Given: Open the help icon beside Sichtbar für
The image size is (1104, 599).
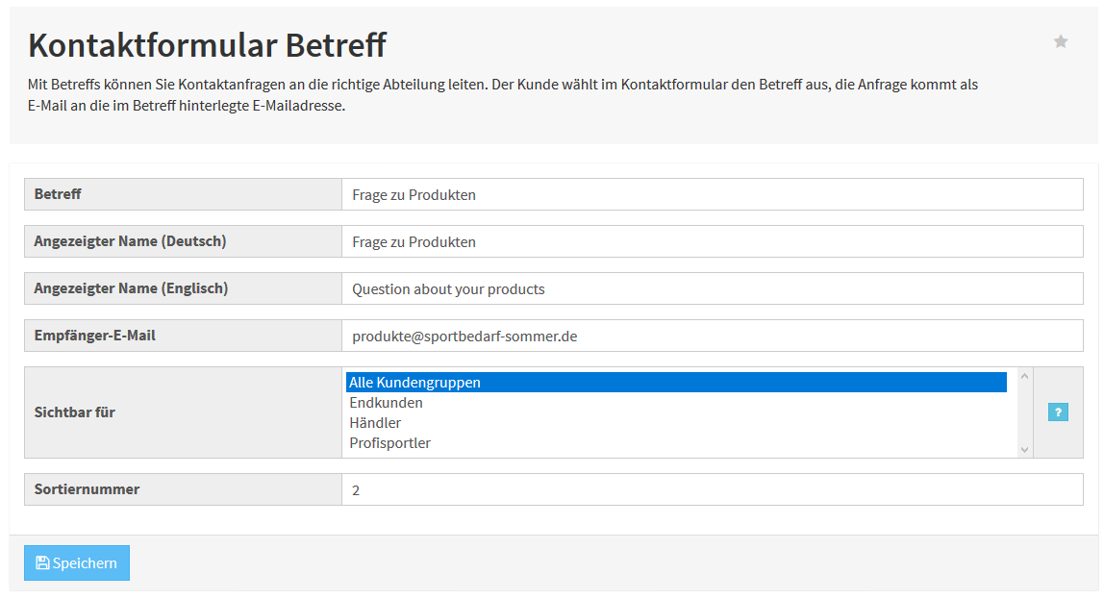Looking at the screenshot, I should (1058, 412).
